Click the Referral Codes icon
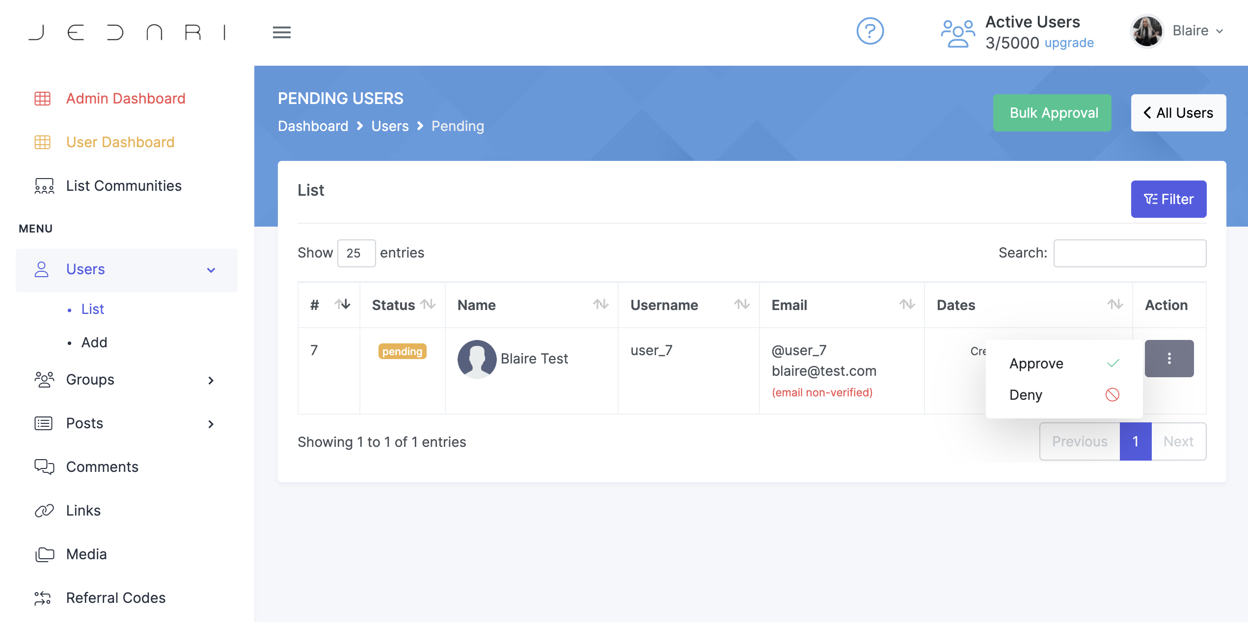The width and height of the screenshot is (1248, 622). coord(43,598)
